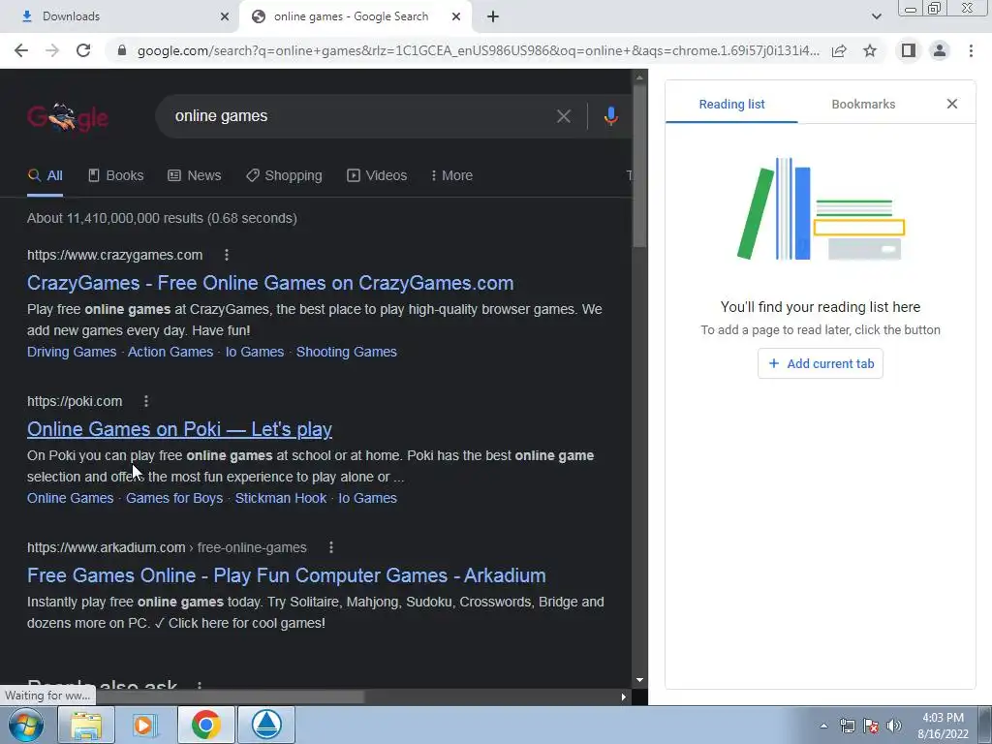Open the Arkadium Free Games Online result
992x744 pixels.
tap(286, 575)
